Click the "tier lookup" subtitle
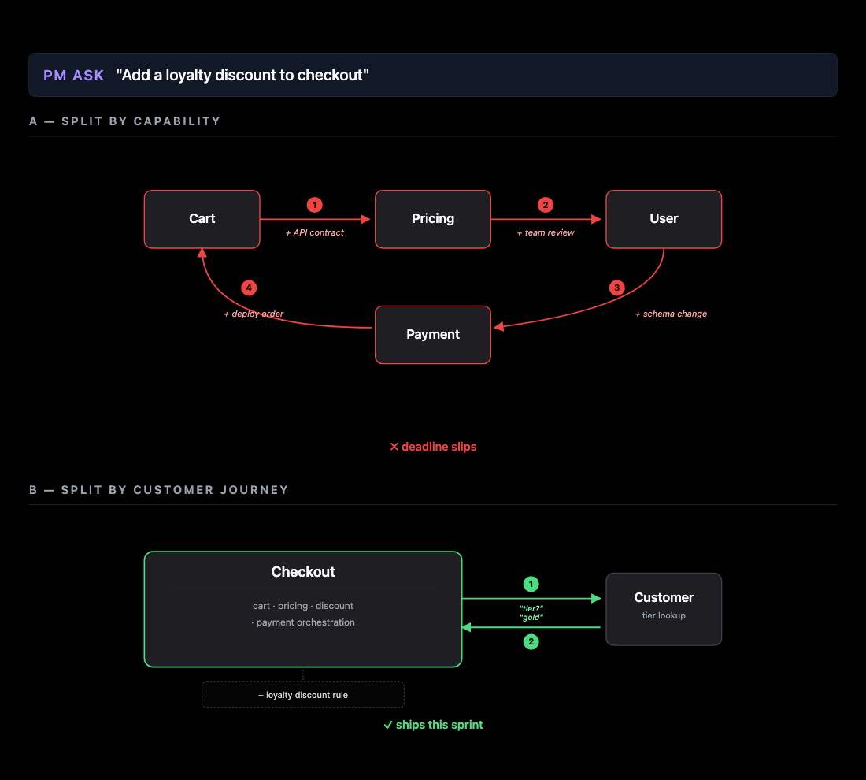The height and width of the screenshot is (780, 866). click(664, 615)
